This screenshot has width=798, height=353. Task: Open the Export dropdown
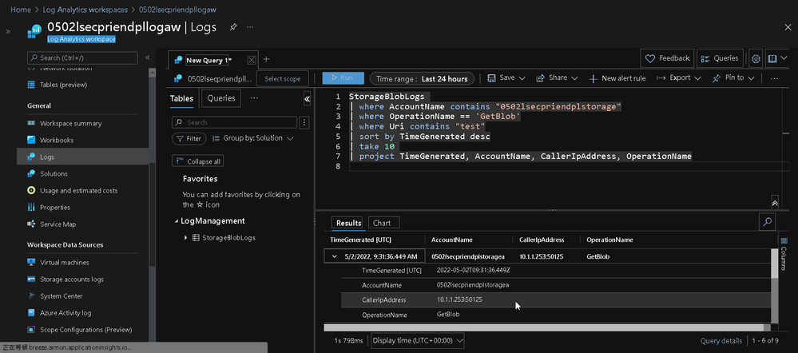tap(679, 78)
